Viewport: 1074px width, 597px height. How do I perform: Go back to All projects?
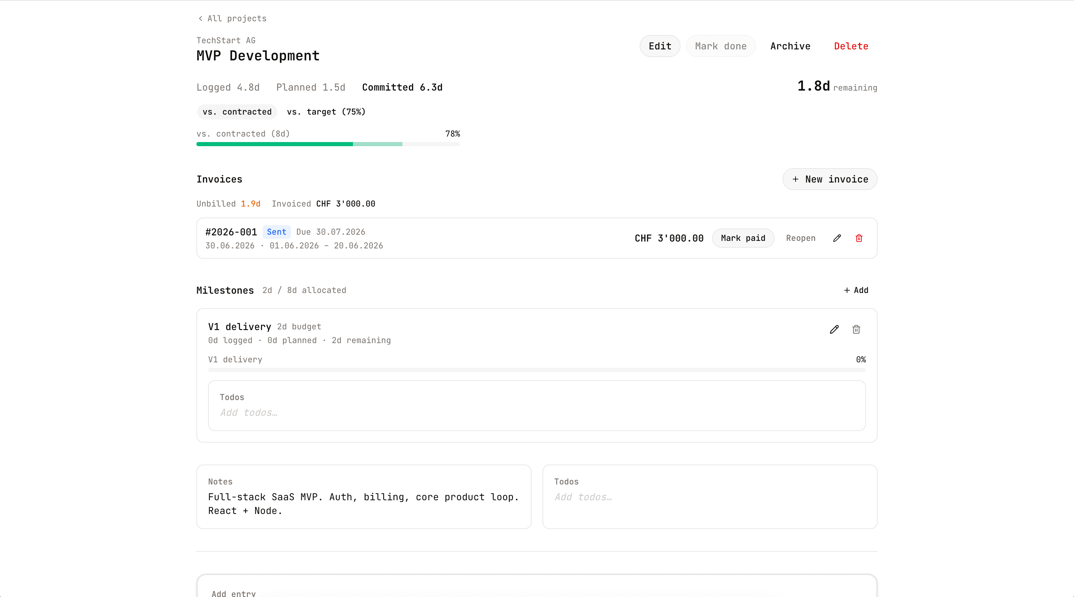232,18
